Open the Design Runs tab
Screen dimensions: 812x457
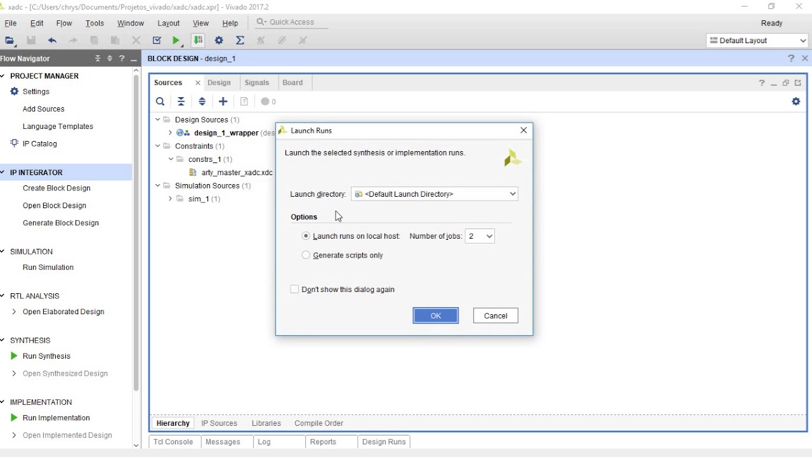[x=384, y=442]
